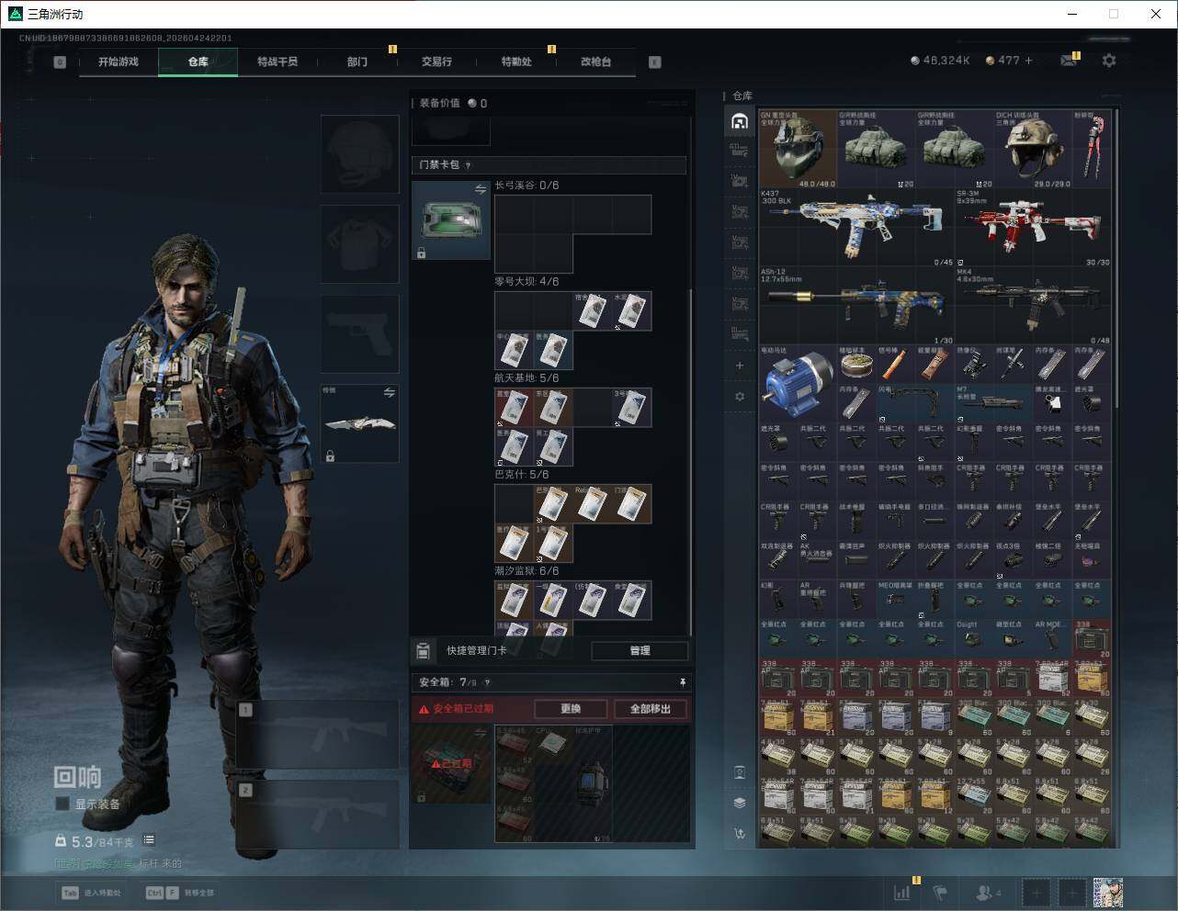Click primary weapon slot 1
Viewport: 1178px width, 911px height.
click(318, 735)
